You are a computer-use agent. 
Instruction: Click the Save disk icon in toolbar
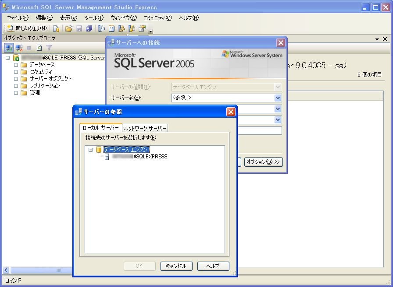coord(79,29)
